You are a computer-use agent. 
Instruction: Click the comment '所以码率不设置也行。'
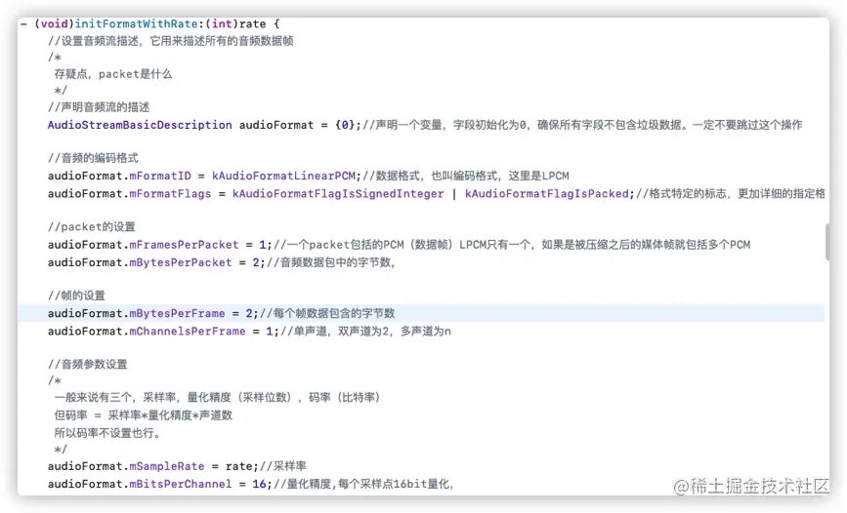(107, 433)
